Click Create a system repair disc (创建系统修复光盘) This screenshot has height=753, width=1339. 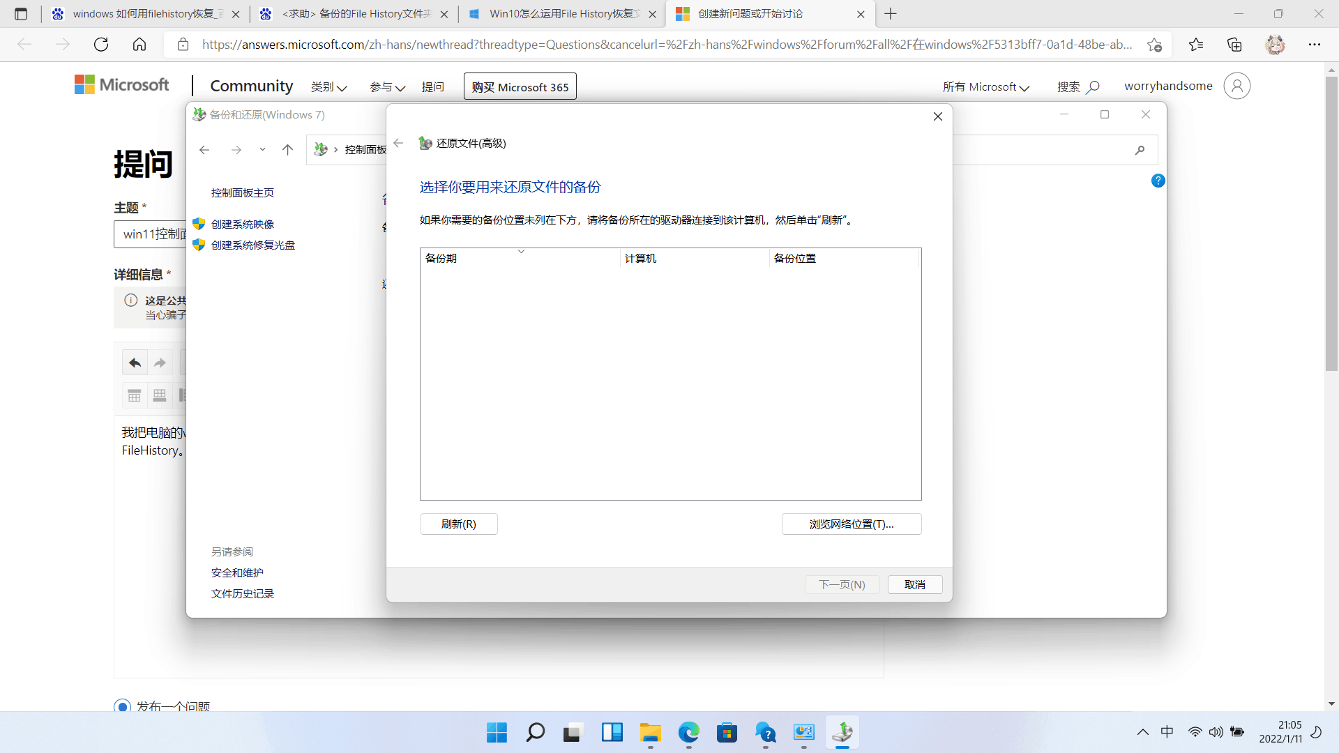click(253, 245)
